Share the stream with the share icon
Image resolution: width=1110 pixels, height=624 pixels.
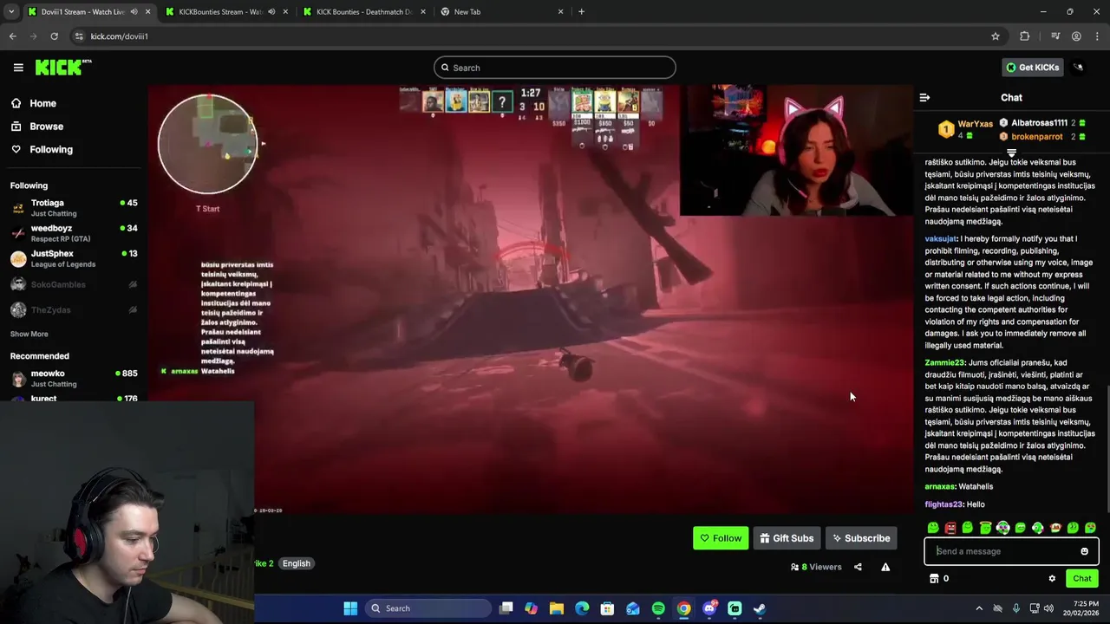click(x=858, y=567)
